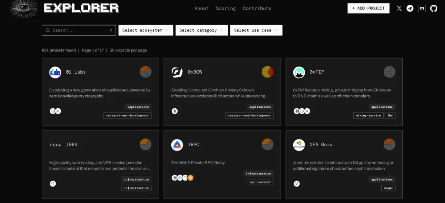Screen dimensions: 445x203
Task: Open the Select ecosystem dropdown
Action: pyautogui.click(x=146, y=30)
